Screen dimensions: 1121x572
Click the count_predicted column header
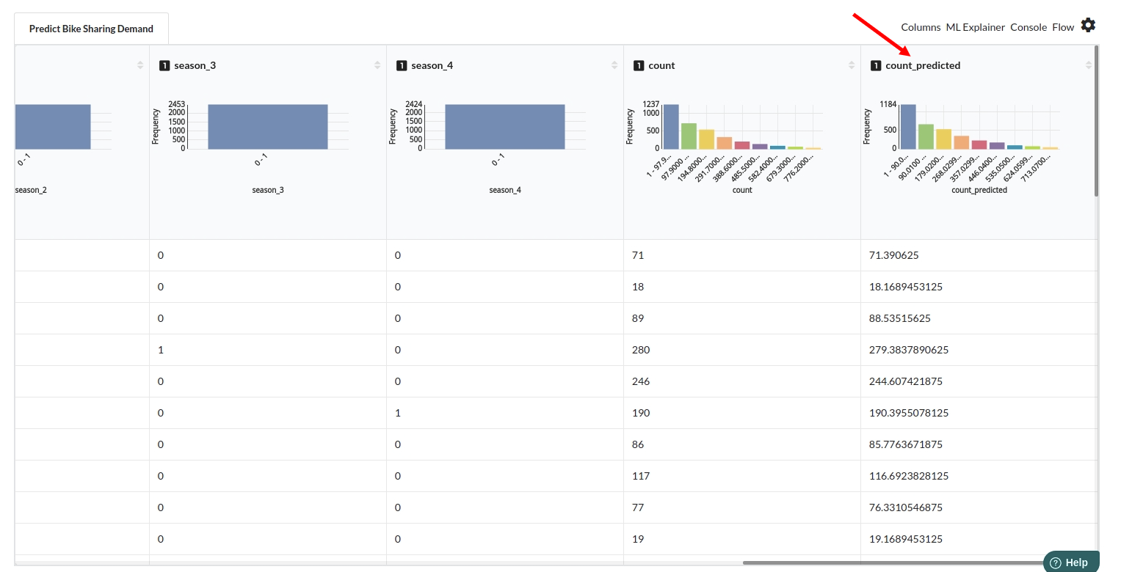(923, 65)
